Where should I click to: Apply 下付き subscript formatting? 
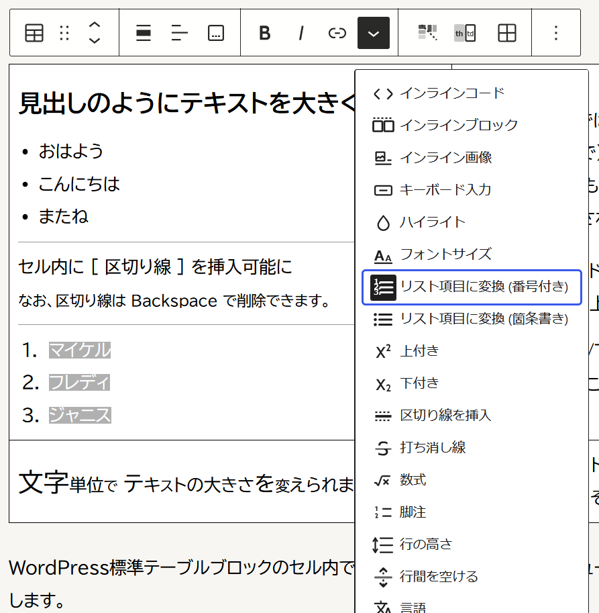coord(472,383)
